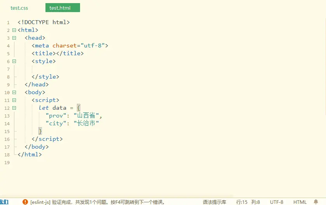Click line number 18 in the gutter
The height and width of the screenshot is (205, 326).
(x=7, y=154)
